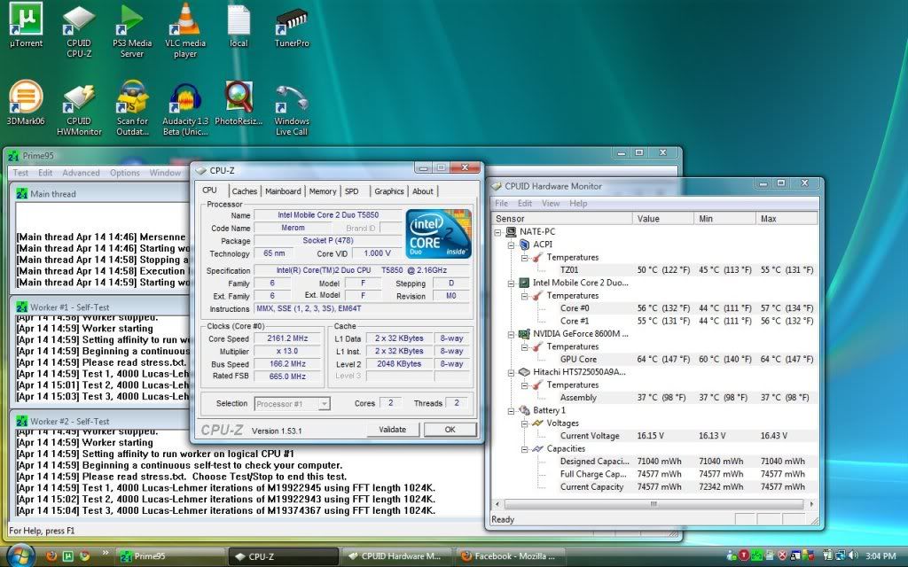
Task: Switch to the Graphics tab in CPU-Z
Action: tap(389, 191)
